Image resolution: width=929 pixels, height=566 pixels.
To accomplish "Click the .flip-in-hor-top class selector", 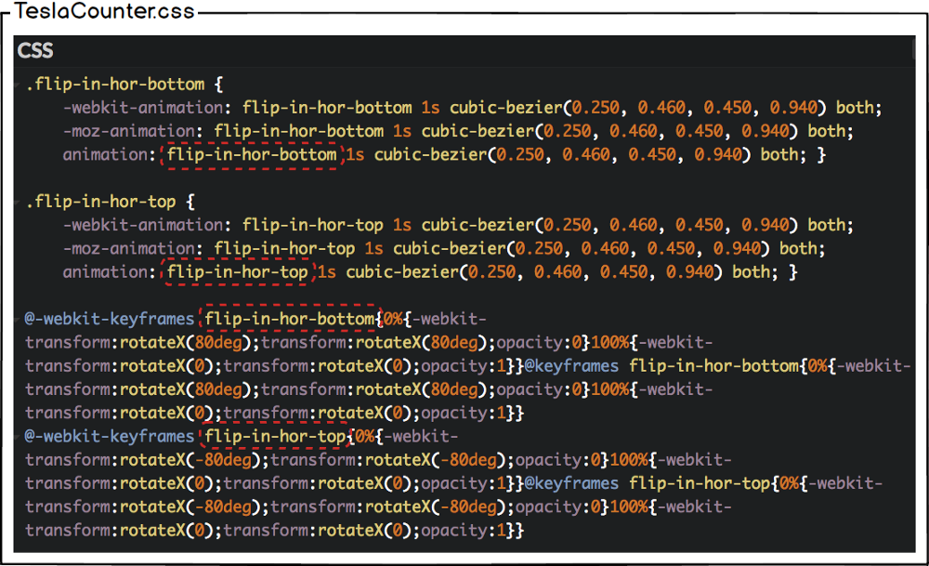I will 100,202.
